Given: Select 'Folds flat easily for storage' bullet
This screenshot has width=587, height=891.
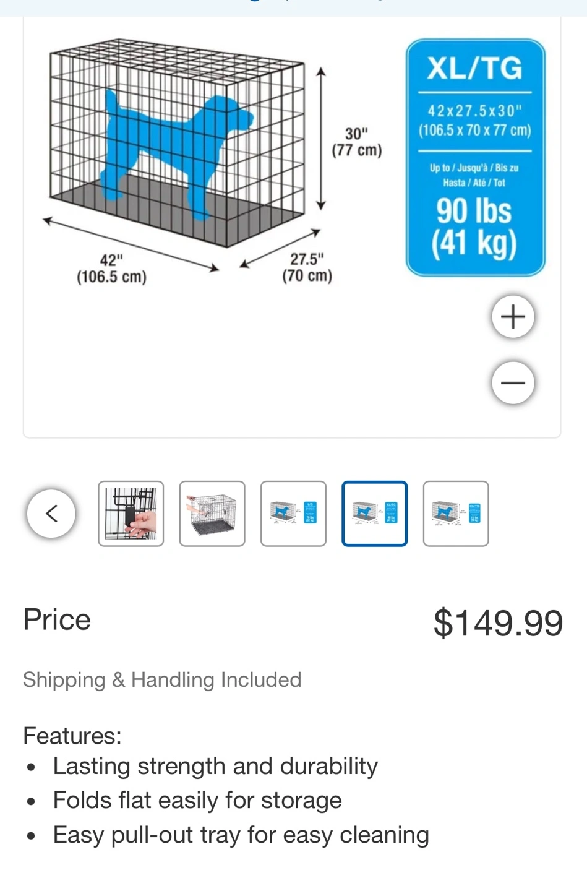Looking at the screenshot, I should point(197,800).
